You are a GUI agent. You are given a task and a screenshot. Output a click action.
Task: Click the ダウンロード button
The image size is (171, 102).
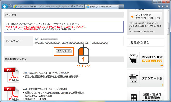tap(64, 51)
